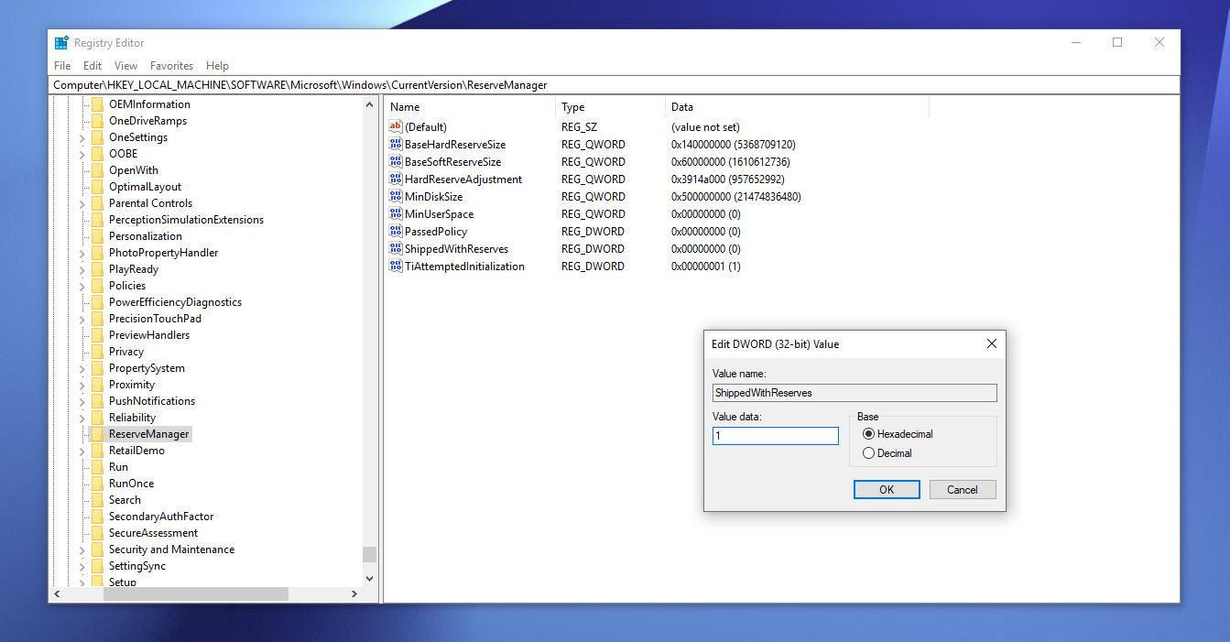Click the PlayReady folder icon

(96, 269)
